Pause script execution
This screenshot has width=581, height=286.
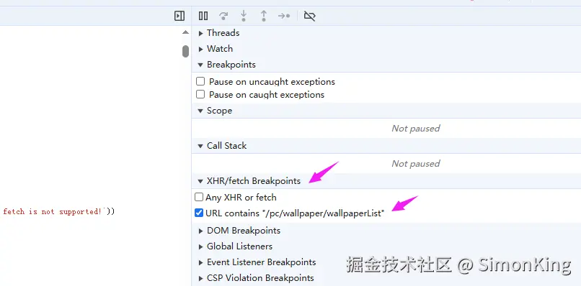pyautogui.click(x=203, y=16)
